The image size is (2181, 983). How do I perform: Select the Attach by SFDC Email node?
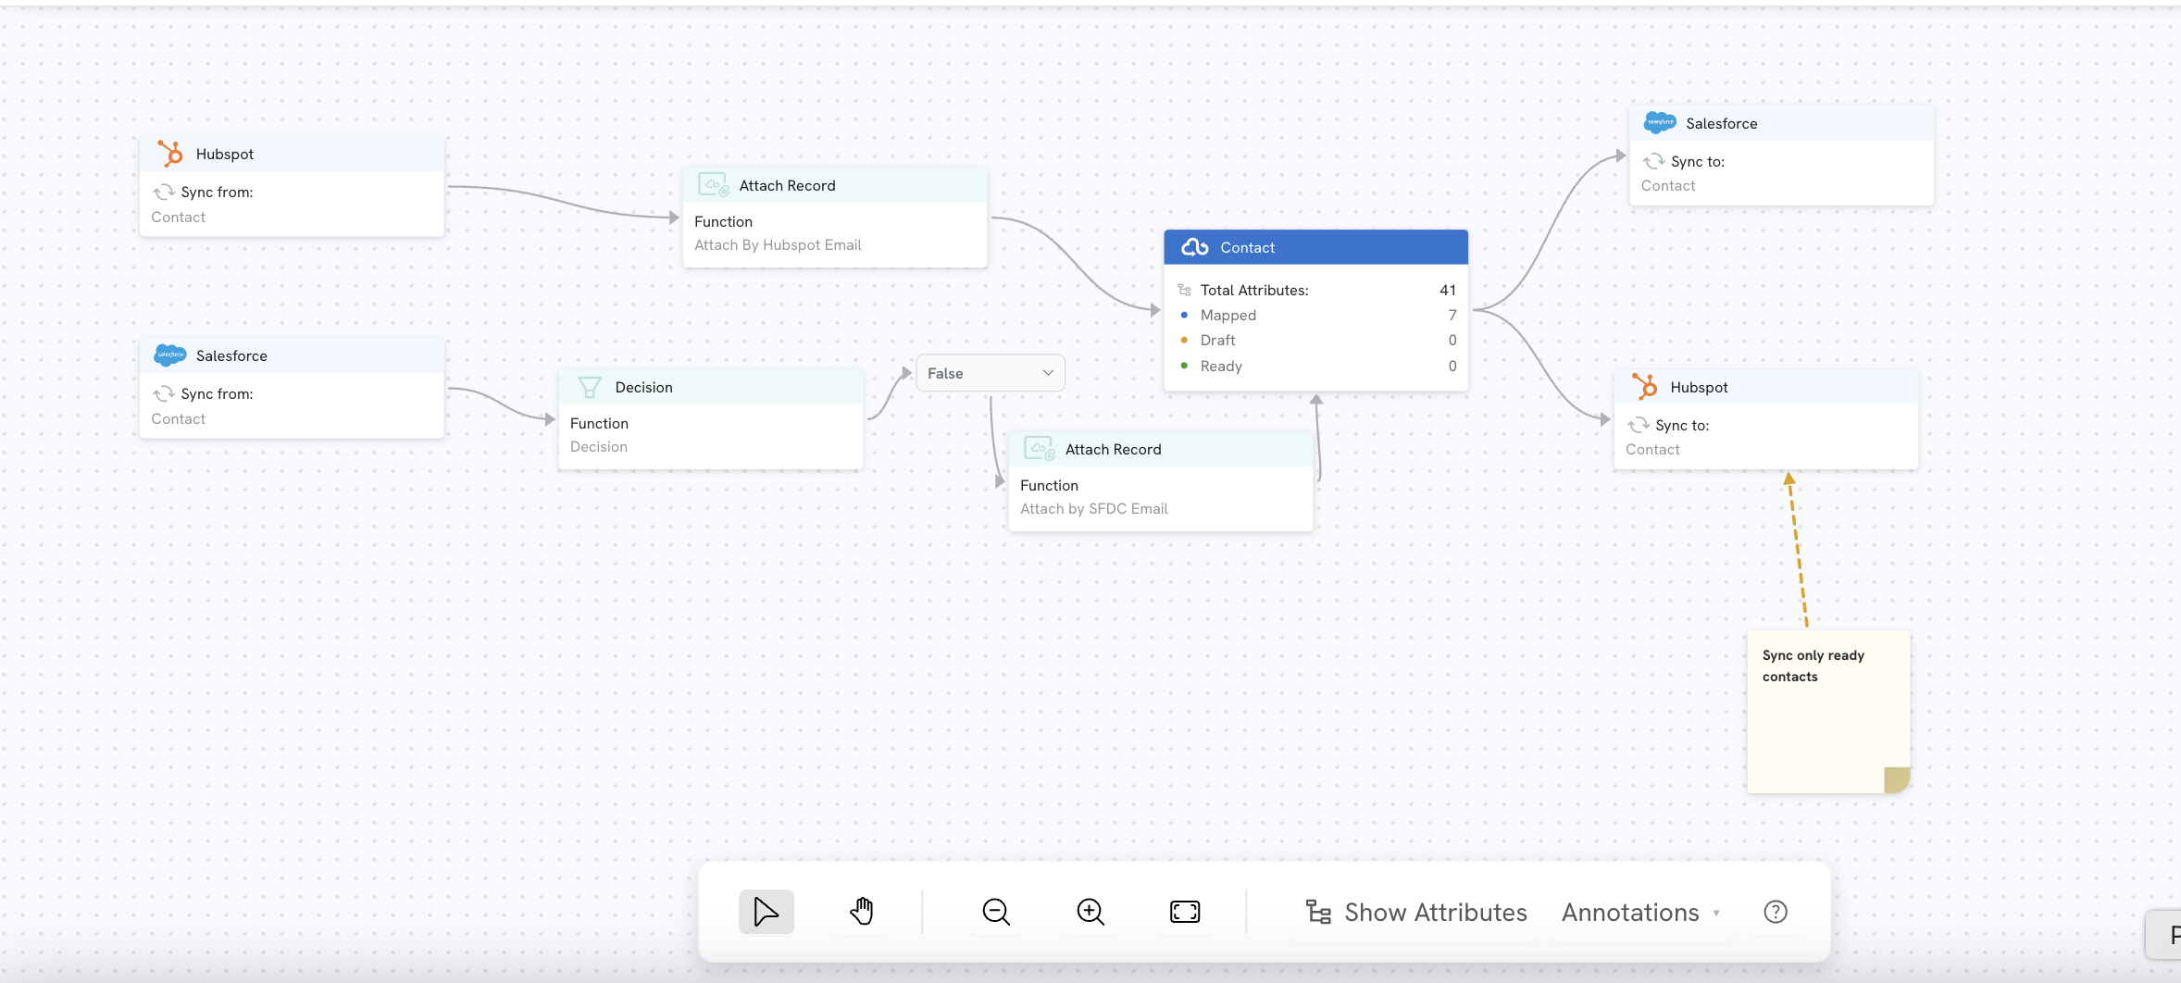(1161, 481)
